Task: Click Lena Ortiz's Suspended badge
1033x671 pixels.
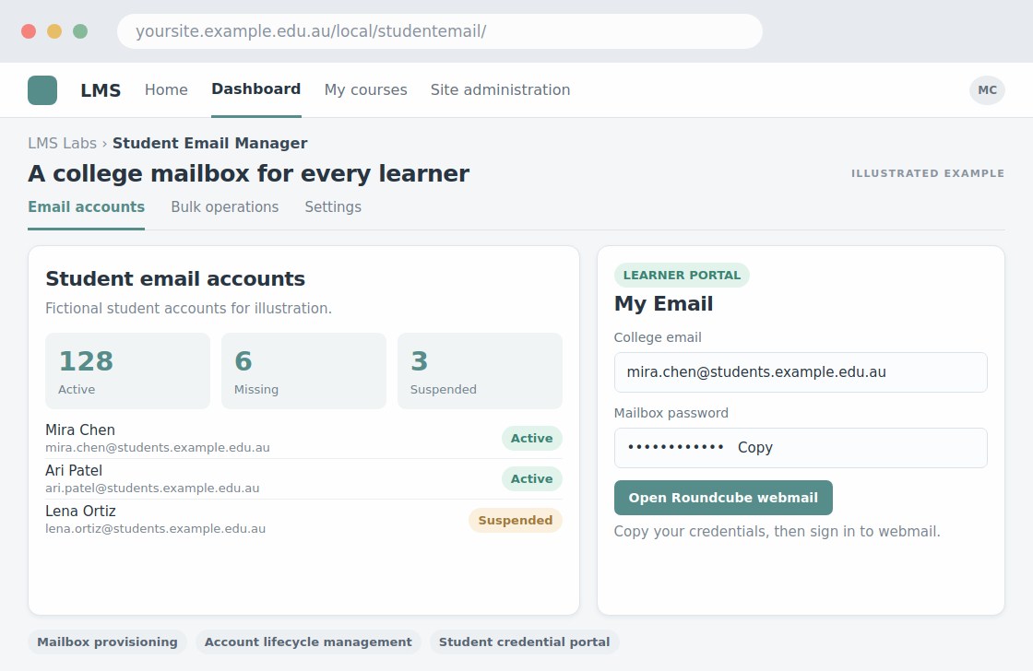Action: [516, 520]
